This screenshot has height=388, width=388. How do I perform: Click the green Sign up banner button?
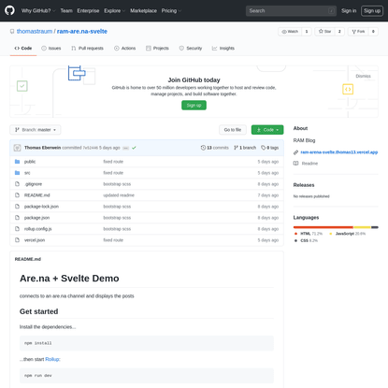194,106
